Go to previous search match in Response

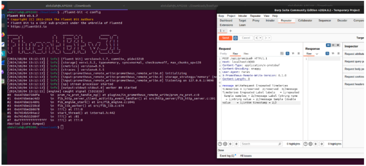316,144
